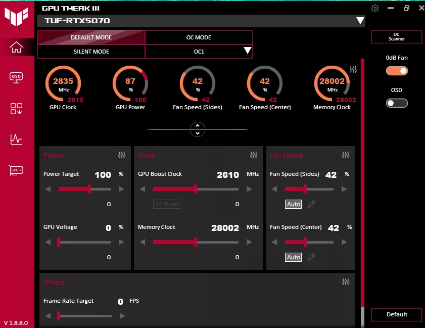Increase Fan Speed (Sides) with right arrow
The image size is (425, 328).
[344, 189]
